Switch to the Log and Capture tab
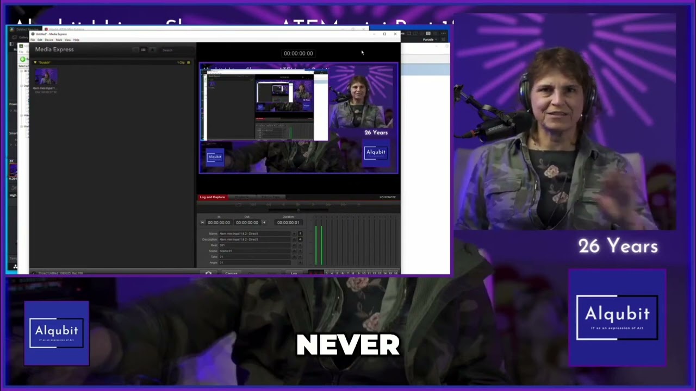The height and width of the screenshot is (391, 696). tap(213, 197)
